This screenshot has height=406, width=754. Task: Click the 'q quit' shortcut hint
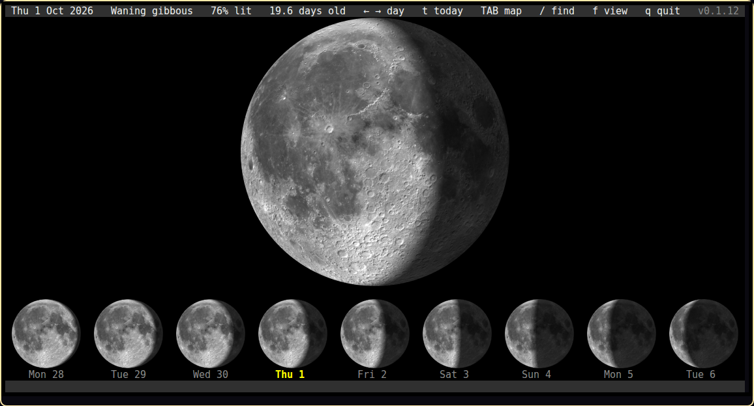(x=663, y=10)
